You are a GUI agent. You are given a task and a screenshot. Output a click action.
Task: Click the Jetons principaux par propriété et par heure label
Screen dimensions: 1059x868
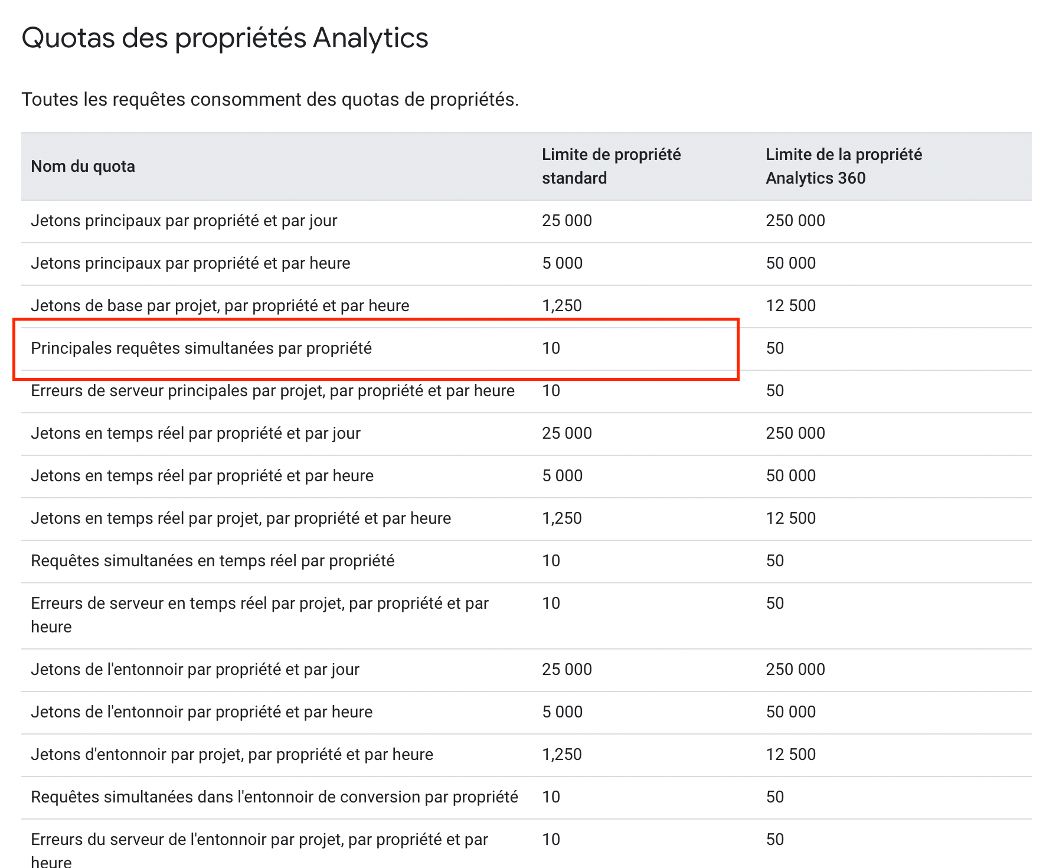[190, 263]
